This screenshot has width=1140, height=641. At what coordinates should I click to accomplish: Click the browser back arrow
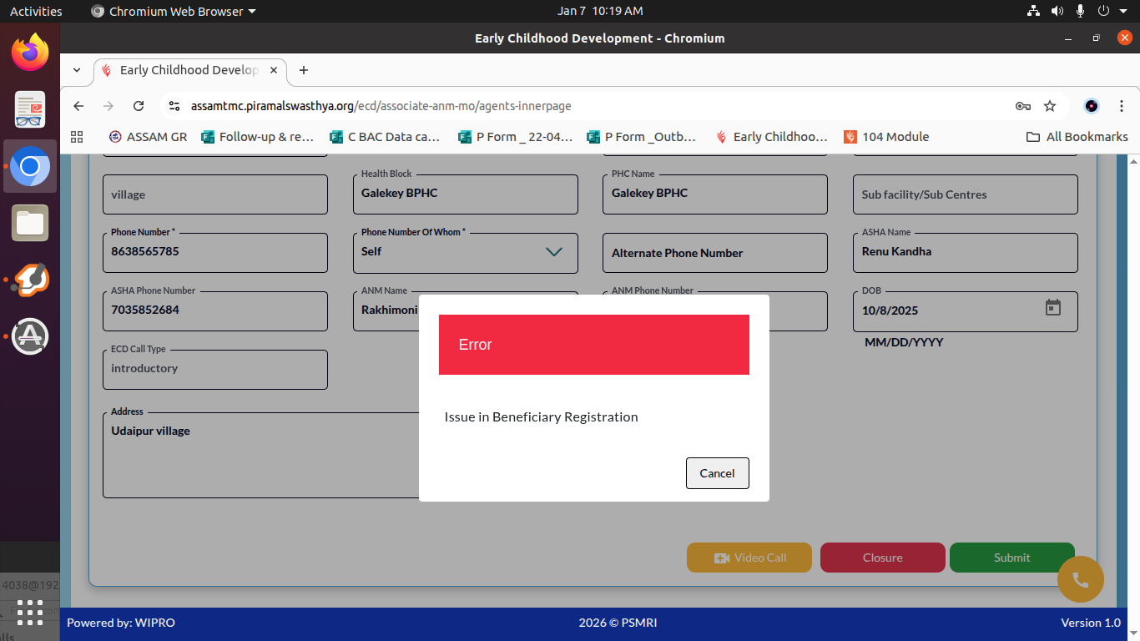point(78,106)
